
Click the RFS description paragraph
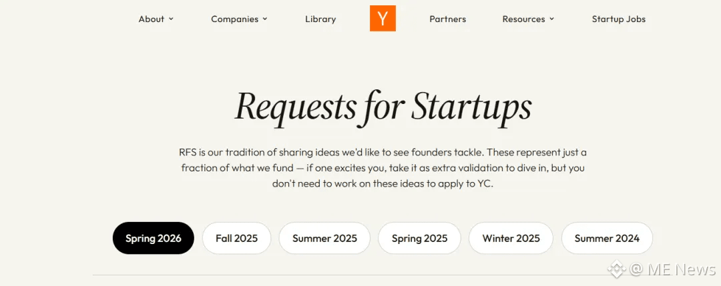pos(383,167)
